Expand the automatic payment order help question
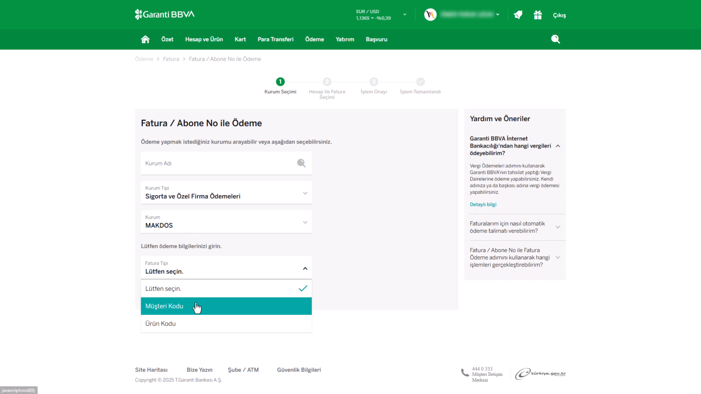This screenshot has height=394, width=701. [558, 227]
